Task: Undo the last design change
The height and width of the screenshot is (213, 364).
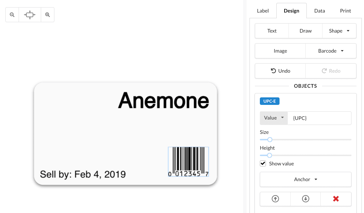Action: (x=280, y=71)
